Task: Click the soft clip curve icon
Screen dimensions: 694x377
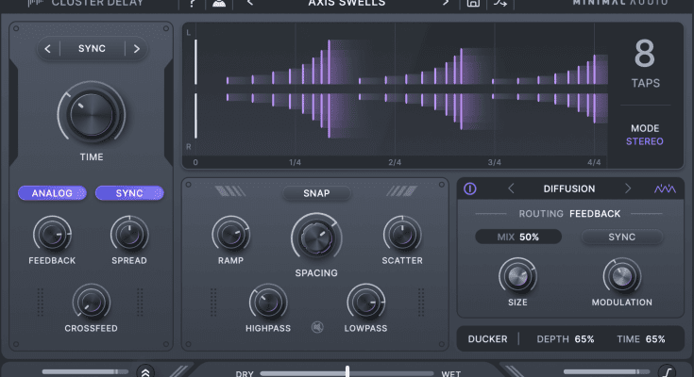Action: tap(667, 372)
